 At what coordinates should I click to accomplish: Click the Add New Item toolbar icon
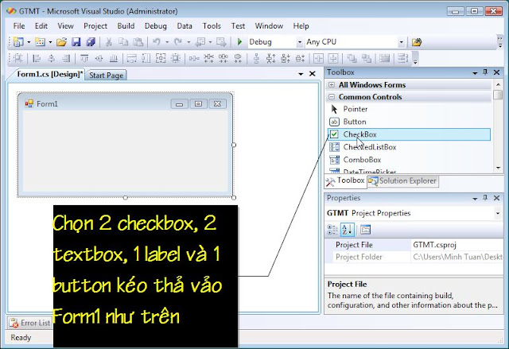click(40, 42)
